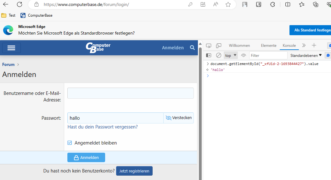This screenshot has width=331, height=180.
Task: Open 'Hast du dein Passwort vergessen?' link
Action: [x=103, y=127]
